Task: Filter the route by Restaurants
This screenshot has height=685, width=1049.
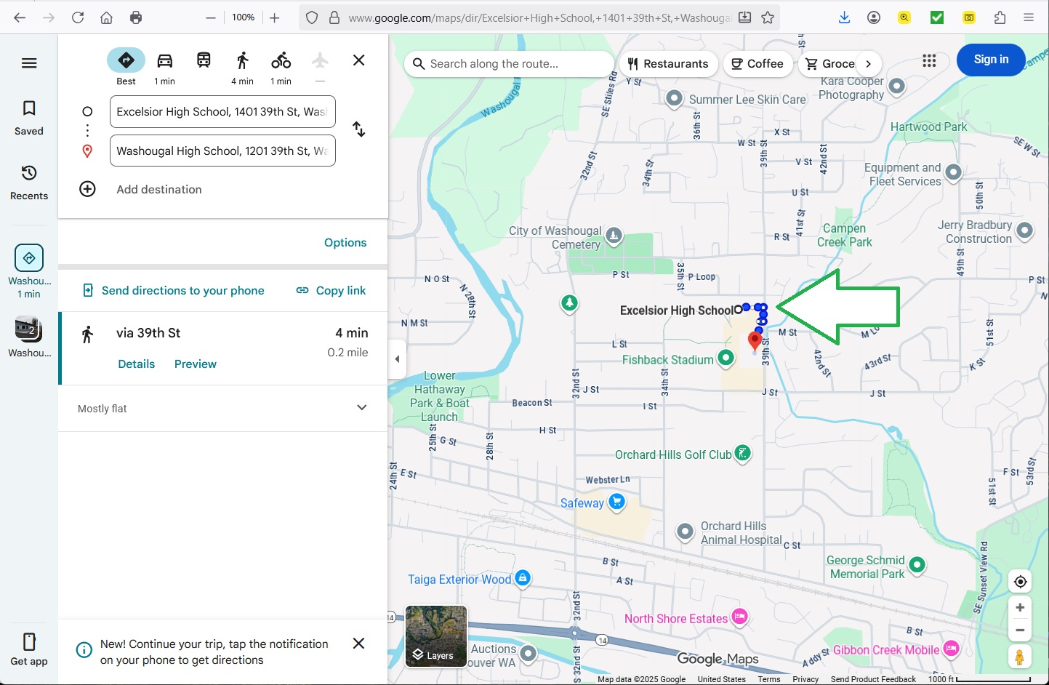Action: (x=668, y=64)
